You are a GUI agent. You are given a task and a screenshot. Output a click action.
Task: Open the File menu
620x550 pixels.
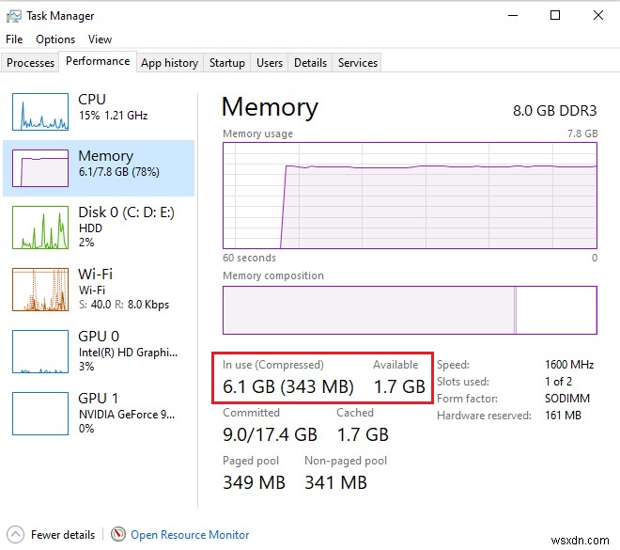tap(14, 39)
